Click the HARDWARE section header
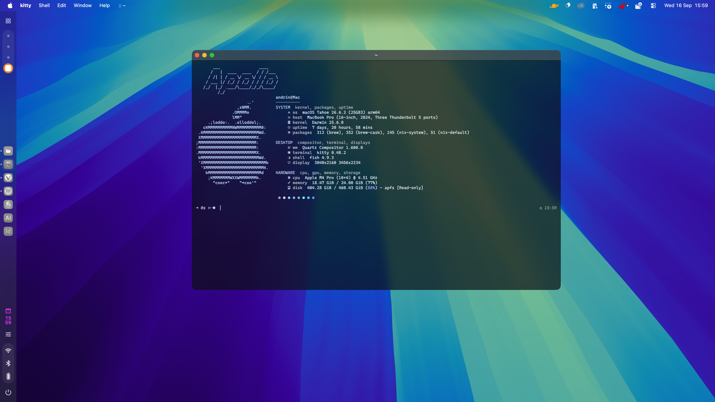 285,173
